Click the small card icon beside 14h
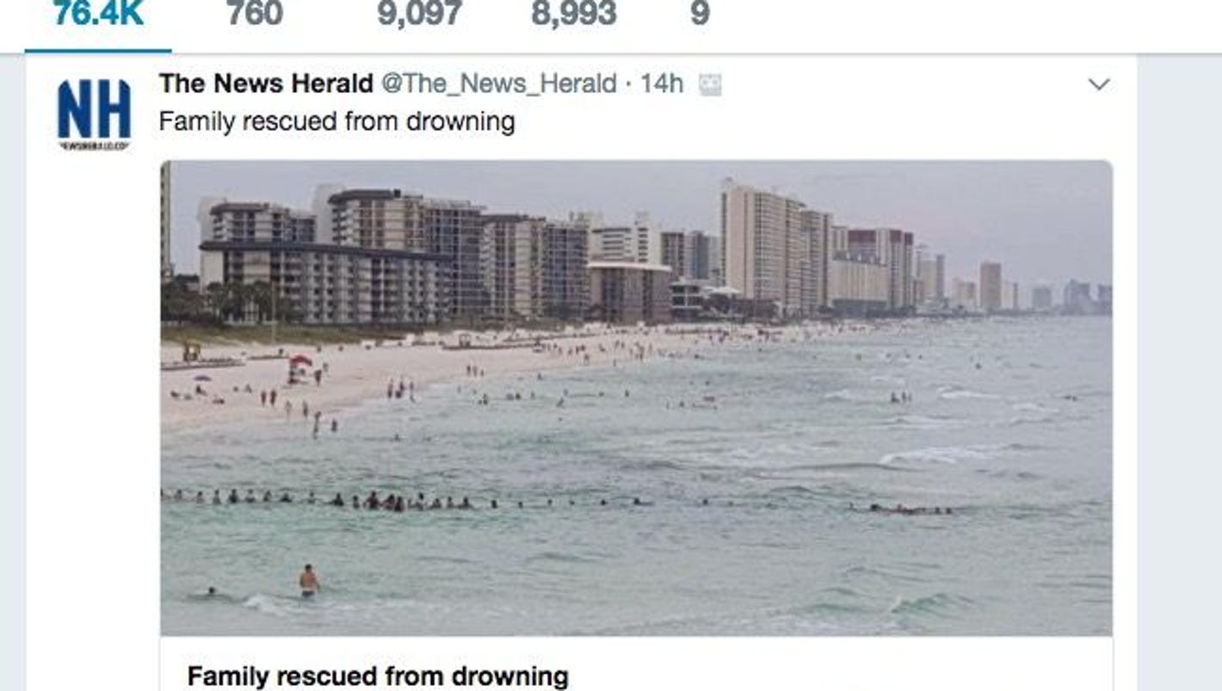 click(x=710, y=84)
